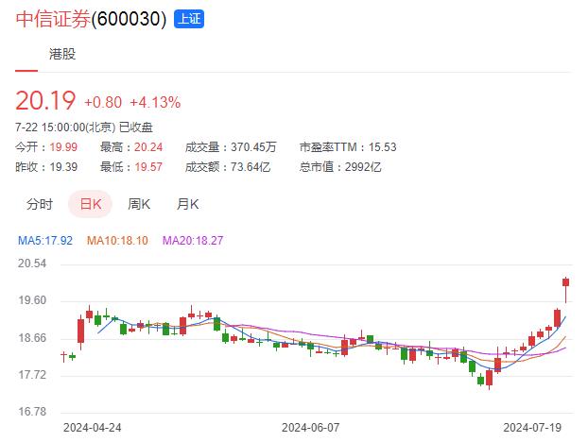The image size is (588, 442).
Task: Click the current price 20.19
Action: pos(45,100)
